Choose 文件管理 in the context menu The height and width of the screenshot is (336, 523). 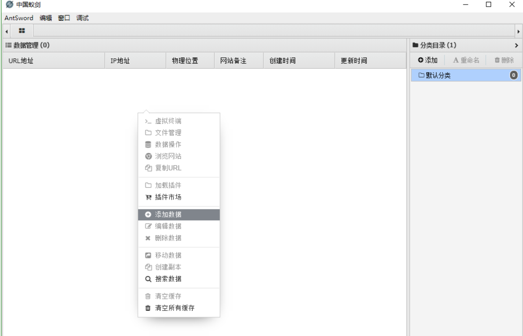tap(179, 133)
